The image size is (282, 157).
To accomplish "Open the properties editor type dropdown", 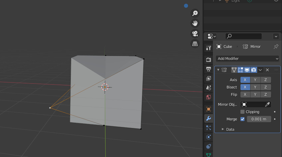I will coord(212,36).
